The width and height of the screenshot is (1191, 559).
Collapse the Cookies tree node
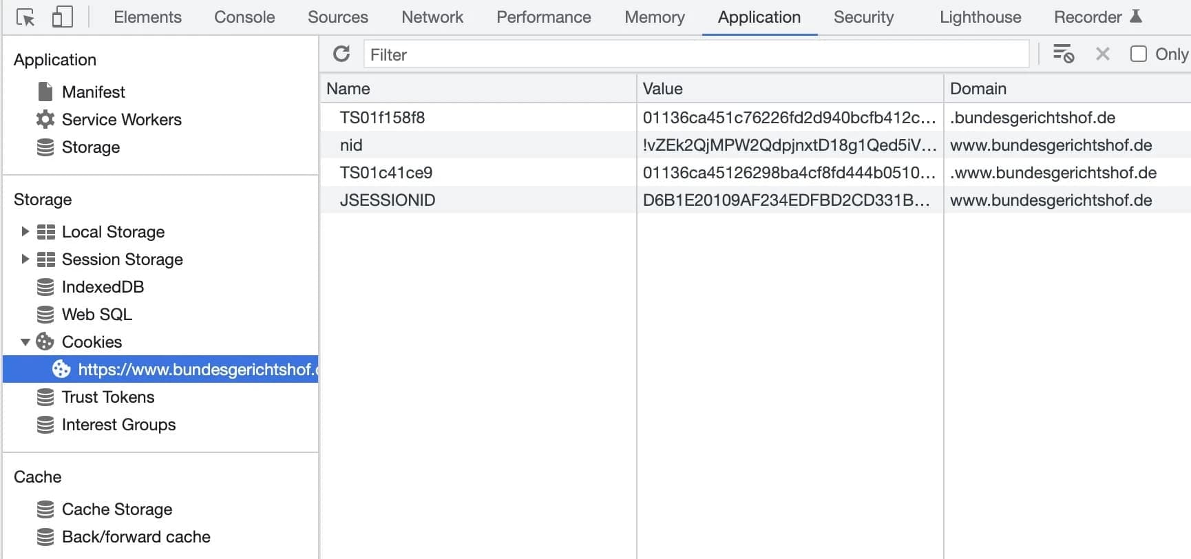tap(25, 341)
